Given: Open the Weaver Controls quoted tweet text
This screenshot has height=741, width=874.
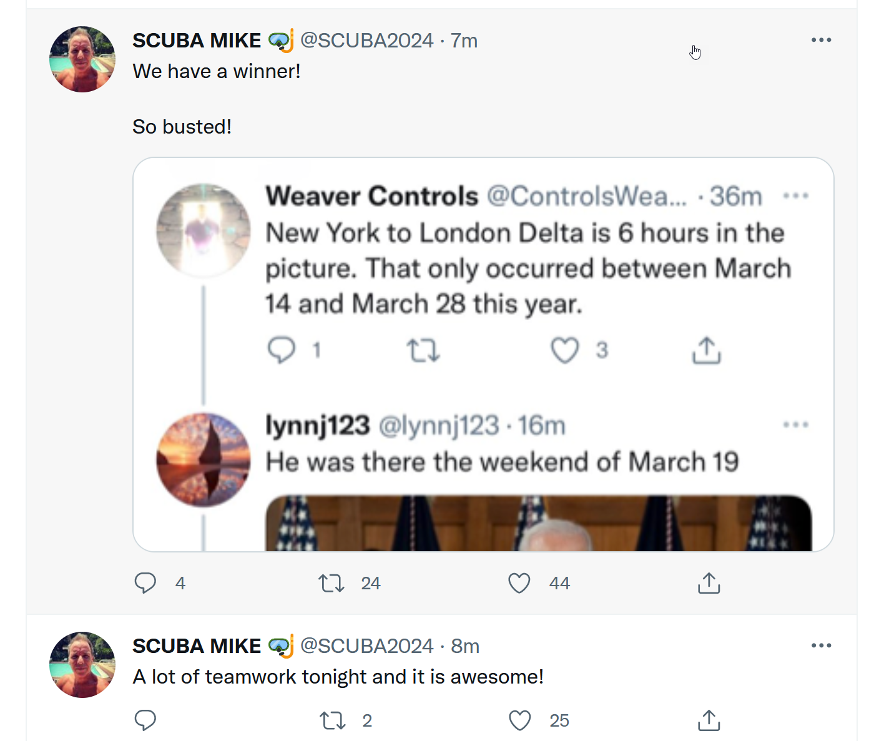Looking at the screenshot, I should (528, 268).
